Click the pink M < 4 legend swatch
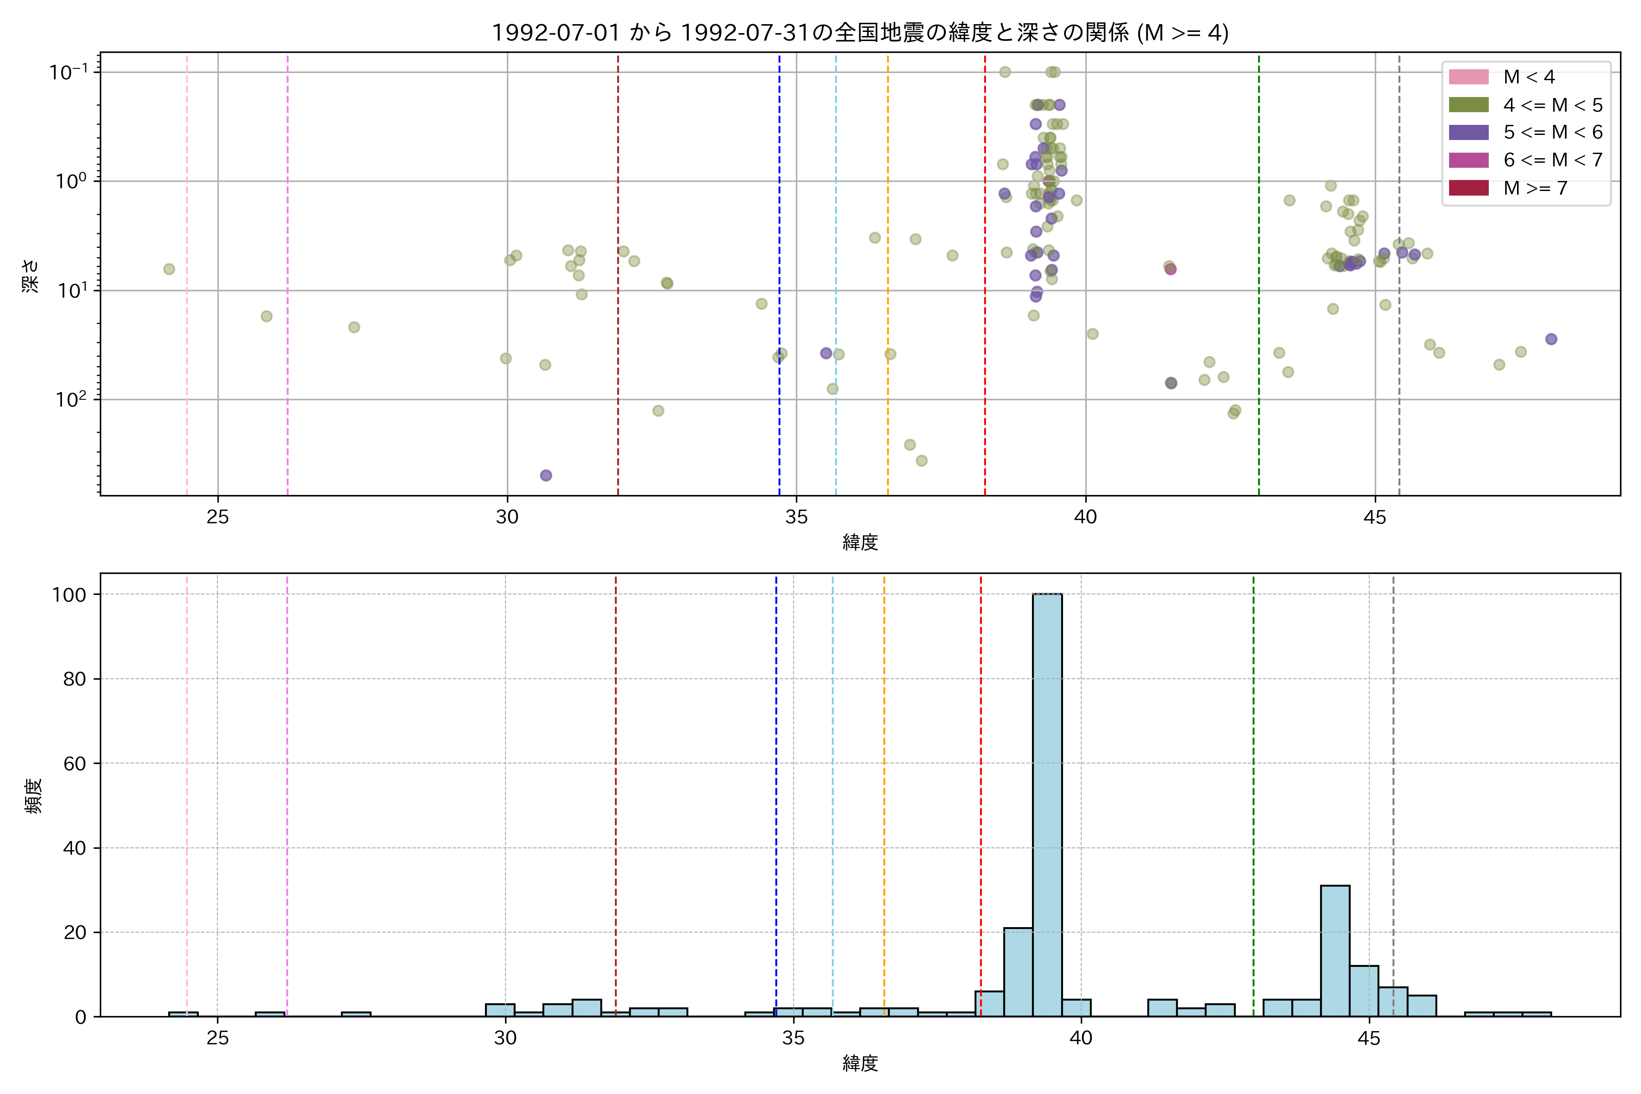Screen dimensions: 1641x1094 (x=1468, y=77)
